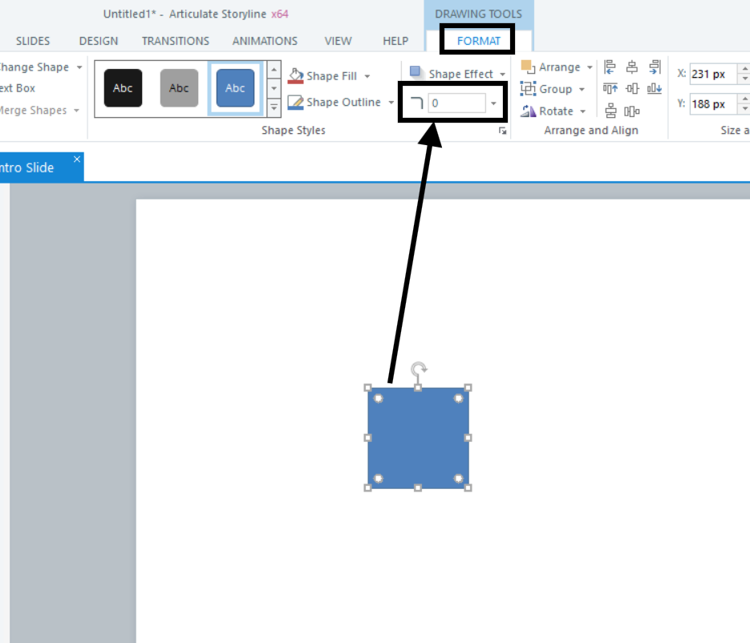Distribute objects vertically

(610, 111)
